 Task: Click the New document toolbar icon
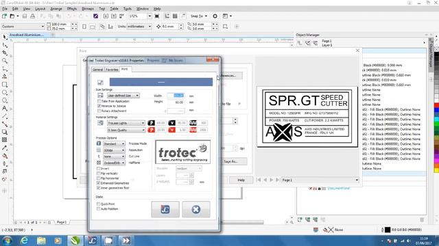point(4,16)
